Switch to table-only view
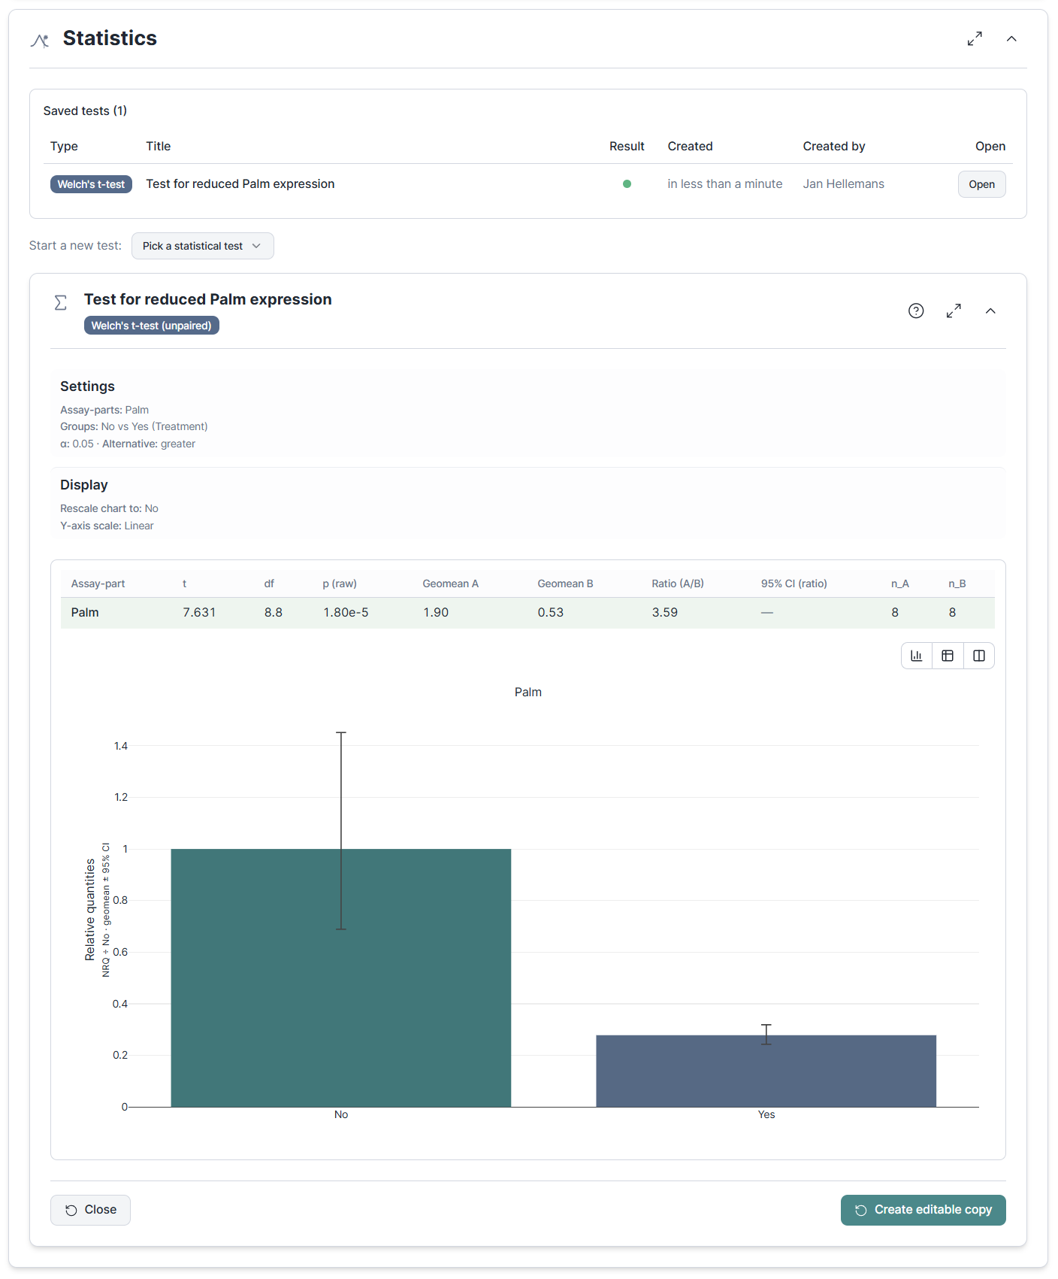The height and width of the screenshot is (1279, 1058). pos(948,656)
